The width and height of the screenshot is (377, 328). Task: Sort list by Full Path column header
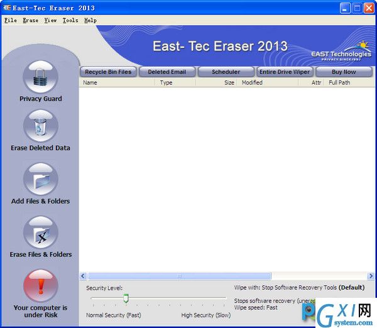pyautogui.click(x=349, y=83)
